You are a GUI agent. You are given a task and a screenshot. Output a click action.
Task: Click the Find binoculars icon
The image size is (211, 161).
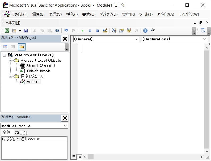point(57,31)
